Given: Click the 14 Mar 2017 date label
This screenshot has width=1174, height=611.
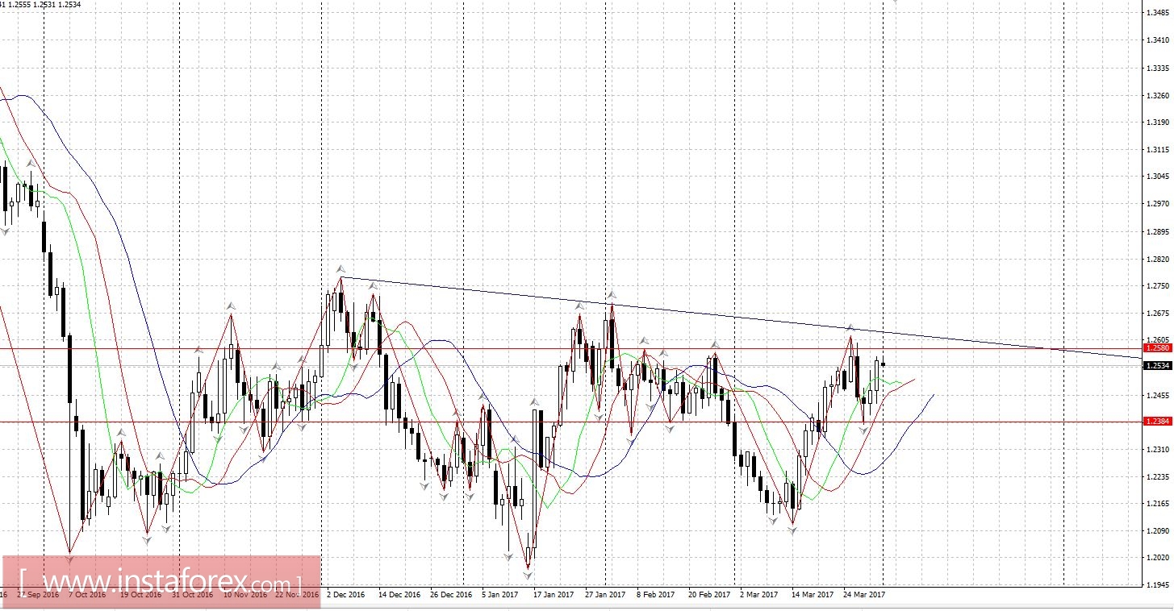Looking at the screenshot, I should point(813,595).
